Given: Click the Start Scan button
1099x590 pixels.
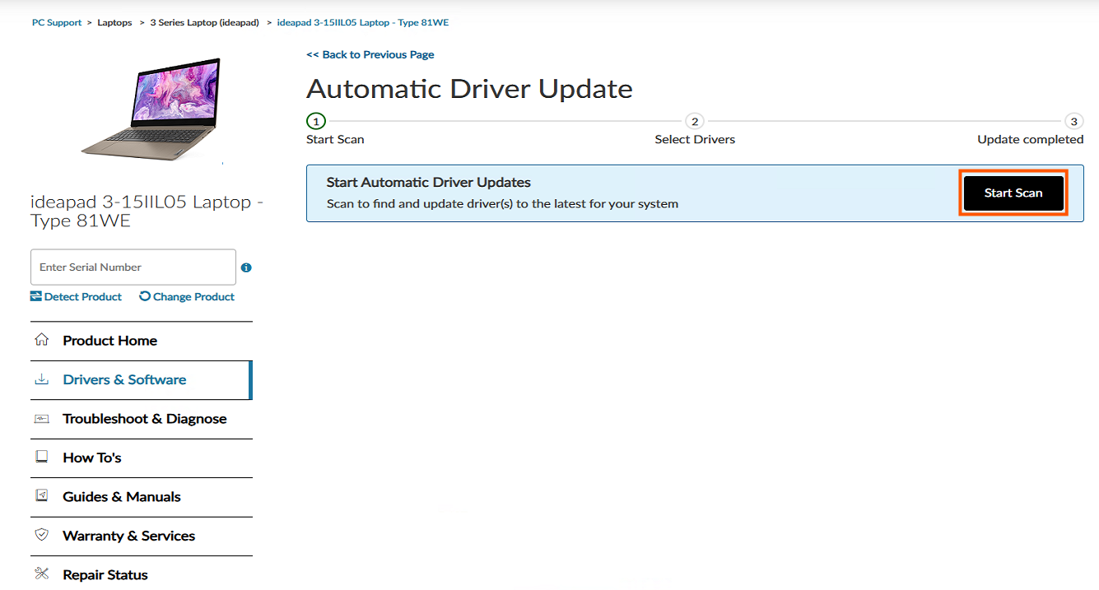Looking at the screenshot, I should coord(1013,193).
